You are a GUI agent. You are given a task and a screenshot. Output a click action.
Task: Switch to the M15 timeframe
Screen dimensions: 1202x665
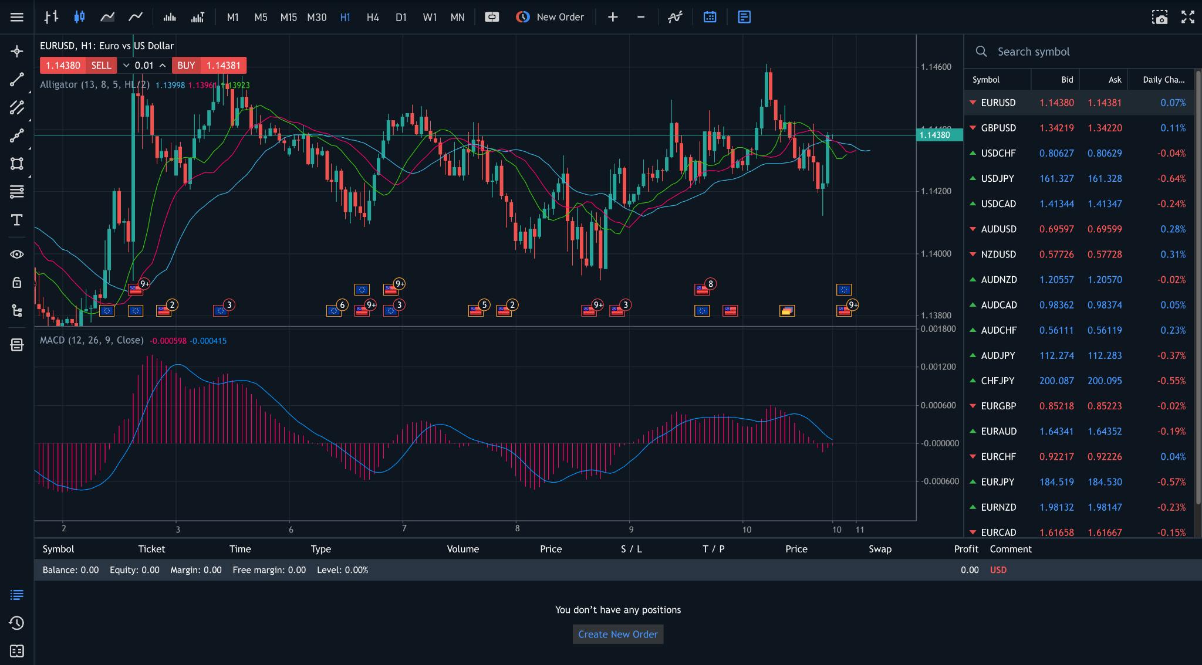click(288, 17)
